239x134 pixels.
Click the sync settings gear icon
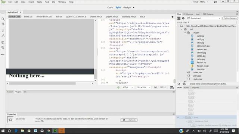(215, 2)
